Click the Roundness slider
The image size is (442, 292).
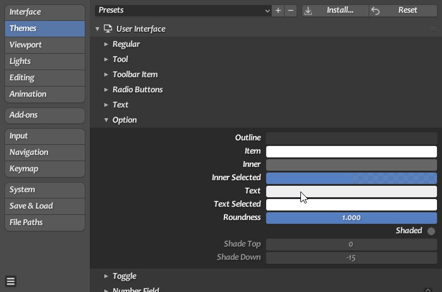(x=351, y=217)
